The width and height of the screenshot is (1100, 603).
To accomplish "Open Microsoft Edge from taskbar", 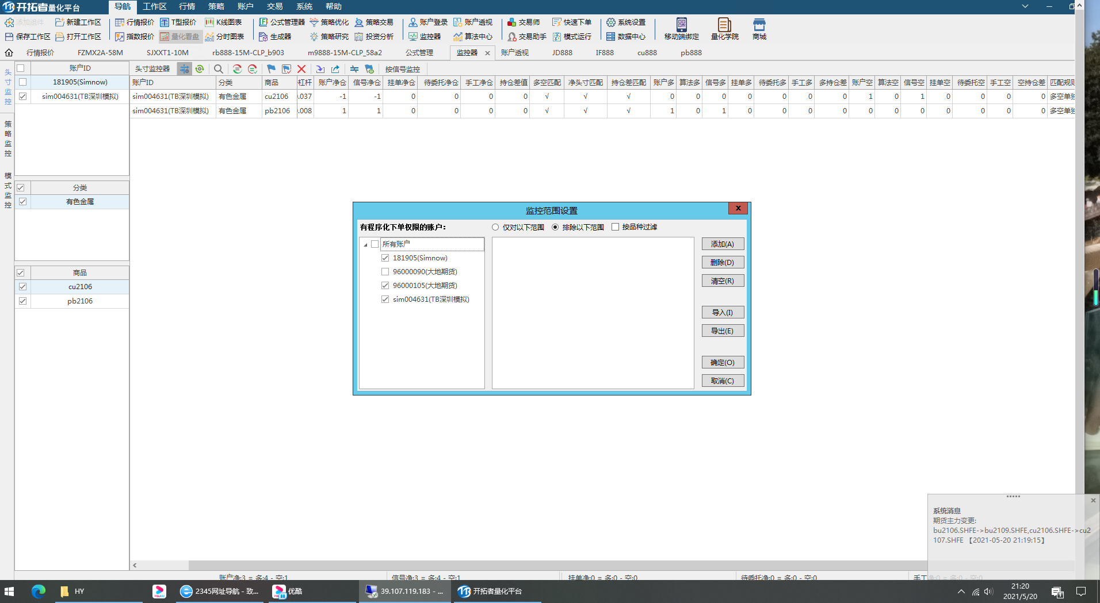I will [39, 591].
